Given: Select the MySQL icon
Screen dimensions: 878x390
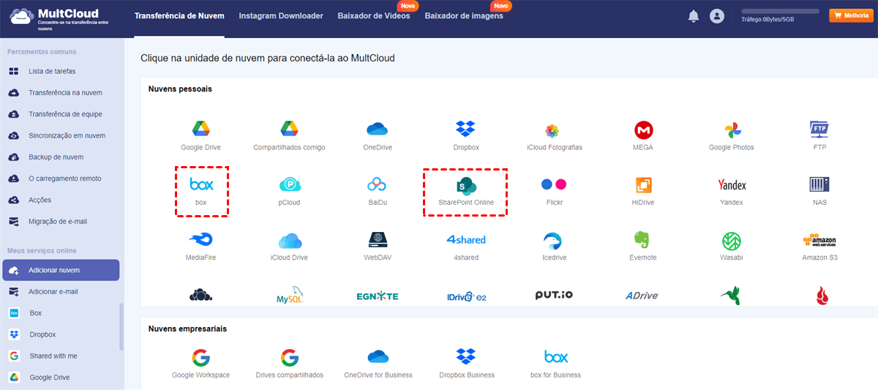Looking at the screenshot, I should point(289,296).
